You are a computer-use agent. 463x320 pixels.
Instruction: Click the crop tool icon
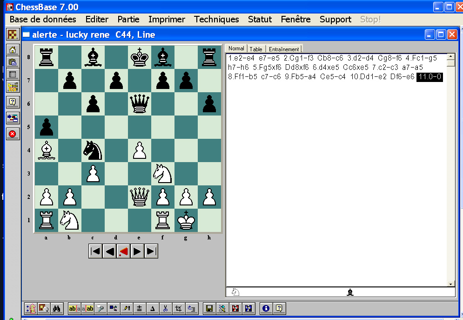[178, 308]
